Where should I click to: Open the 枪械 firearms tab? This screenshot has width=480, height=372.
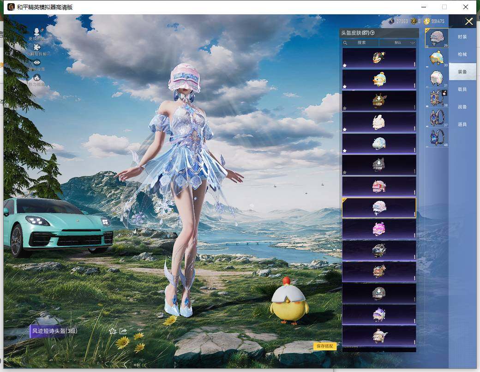[x=462, y=54]
